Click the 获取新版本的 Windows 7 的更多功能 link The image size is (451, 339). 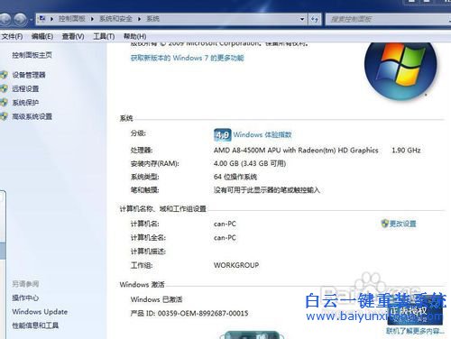tap(187, 58)
